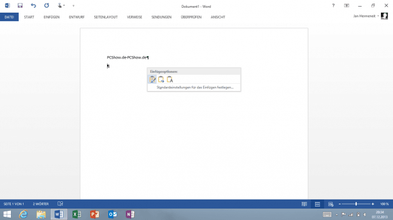Open the taskbar clock and date
The width and height of the screenshot is (393, 220).
coord(380,215)
